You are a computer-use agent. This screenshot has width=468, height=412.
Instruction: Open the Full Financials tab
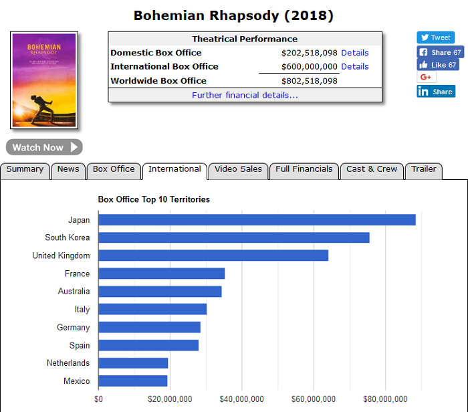tap(304, 171)
